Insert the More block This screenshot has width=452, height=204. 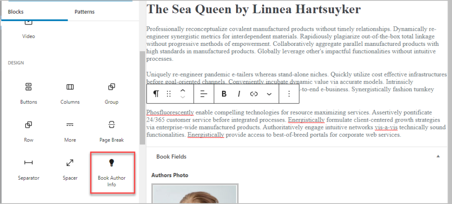click(70, 131)
